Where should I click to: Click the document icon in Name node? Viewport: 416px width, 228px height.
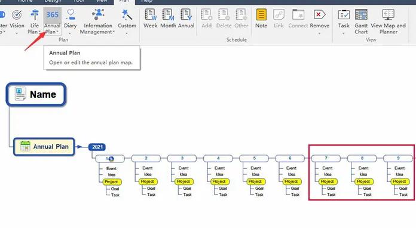[x=20, y=94]
